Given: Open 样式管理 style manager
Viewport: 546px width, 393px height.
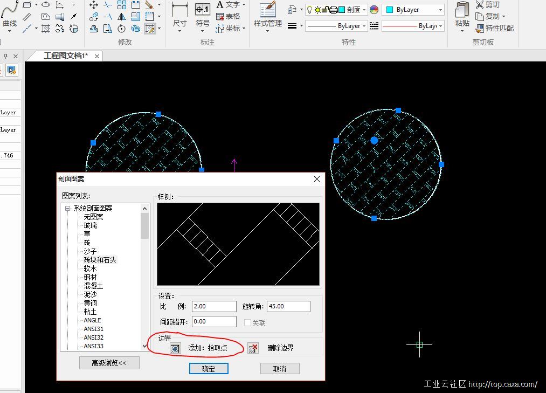Looking at the screenshot, I should pyautogui.click(x=268, y=15).
